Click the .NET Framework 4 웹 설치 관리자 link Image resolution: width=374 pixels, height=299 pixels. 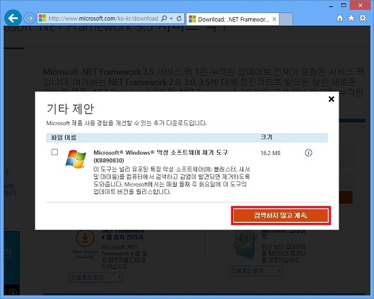pyautogui.click(x=123, y=234)
